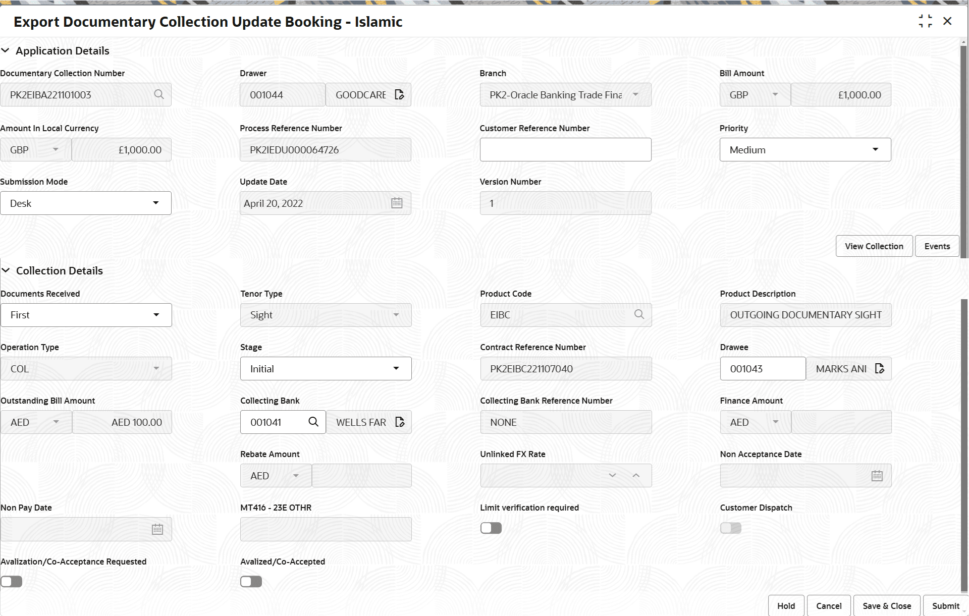Submit the booking form
Image resolution: width=969 pixels, height=616 pixels.
[x=945, y=605]
